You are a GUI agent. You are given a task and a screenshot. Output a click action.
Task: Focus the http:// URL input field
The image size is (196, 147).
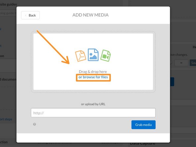[93, 113]
